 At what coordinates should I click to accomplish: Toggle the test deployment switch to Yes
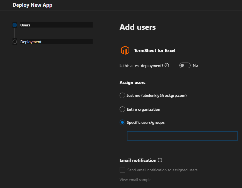(185, 65)
